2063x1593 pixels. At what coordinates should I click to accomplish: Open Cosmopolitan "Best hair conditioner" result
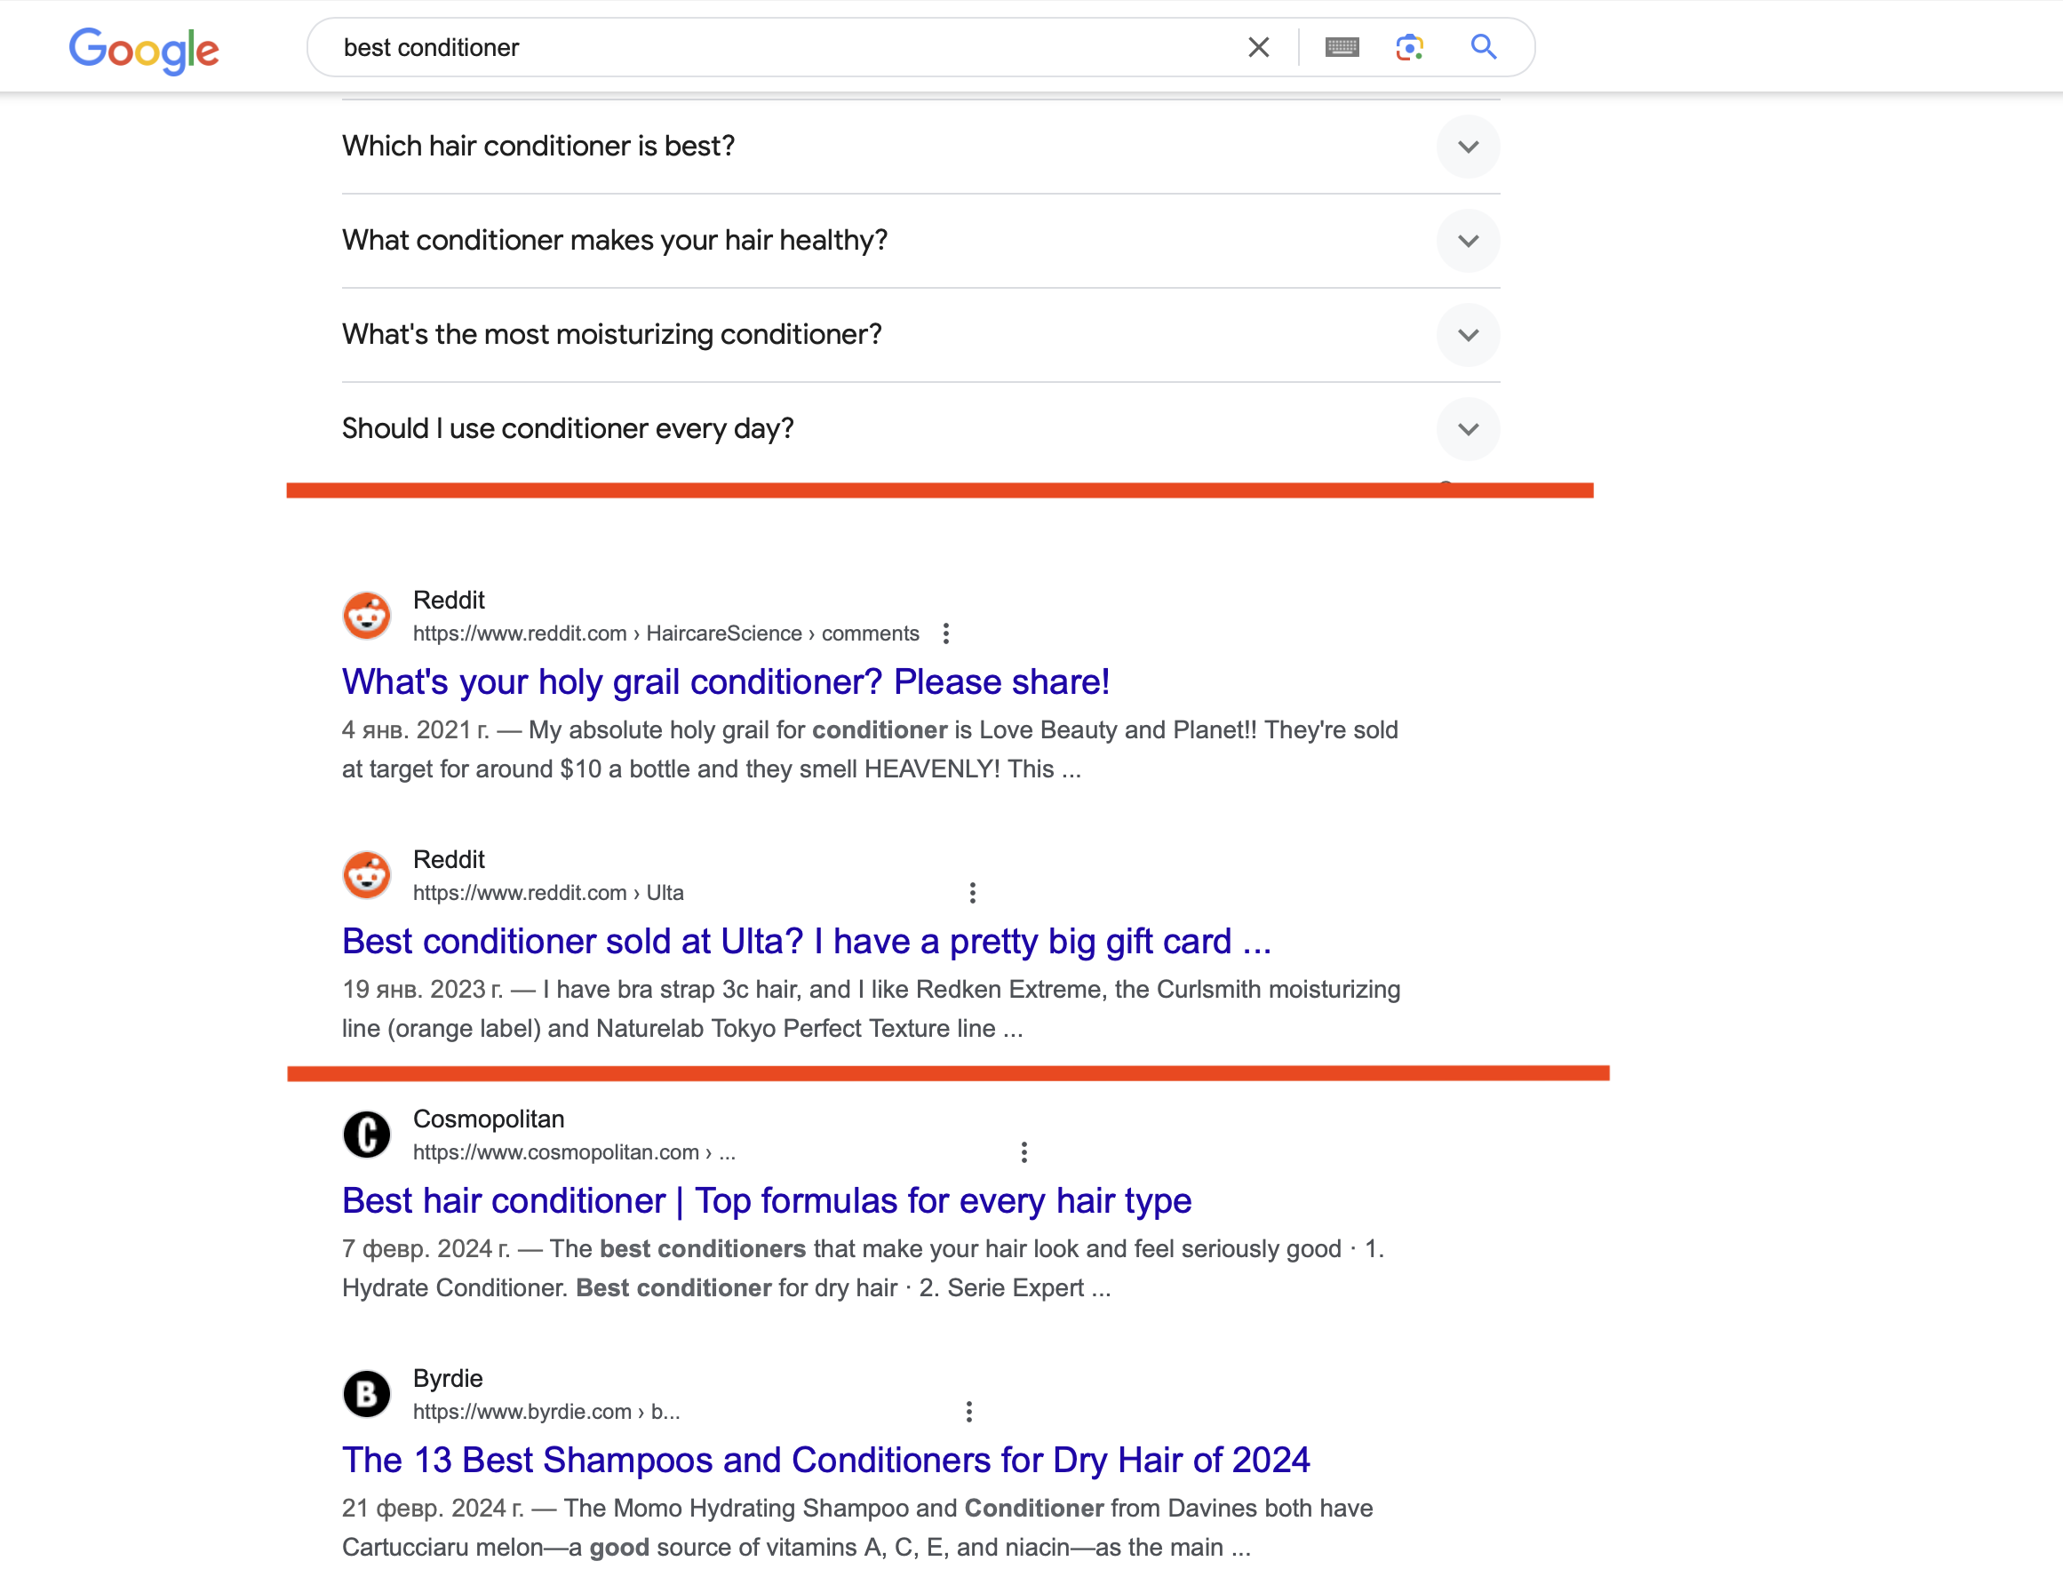(x=766, y=1200)
